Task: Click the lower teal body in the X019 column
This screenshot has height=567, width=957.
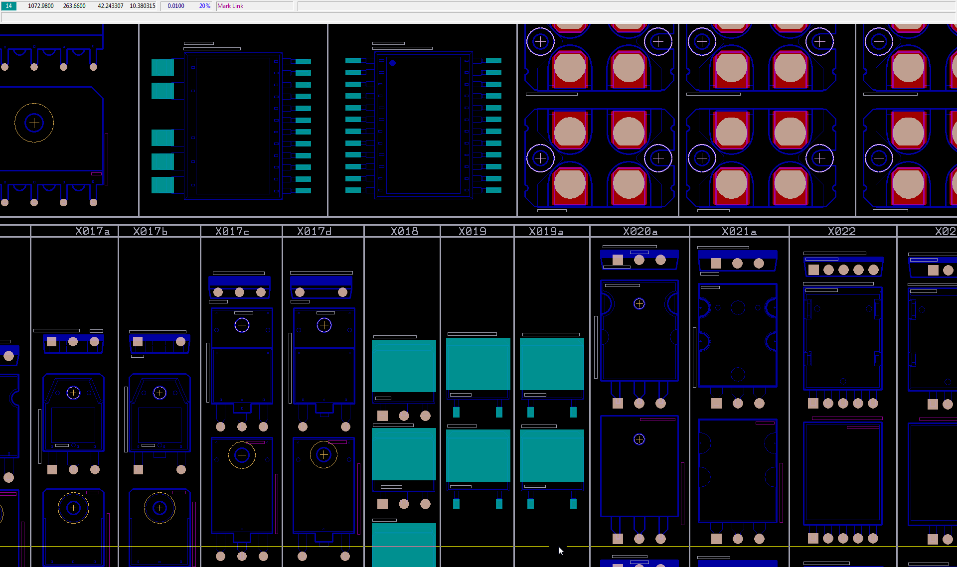Action: coord(478,455)
